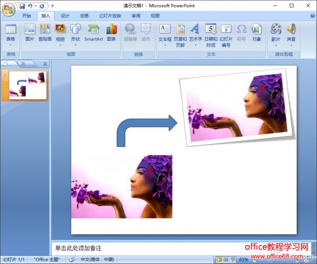This screenshot has height=264, width=317.
Task: Expand the 表格 dropdown arrow
Action: (11, 45)
